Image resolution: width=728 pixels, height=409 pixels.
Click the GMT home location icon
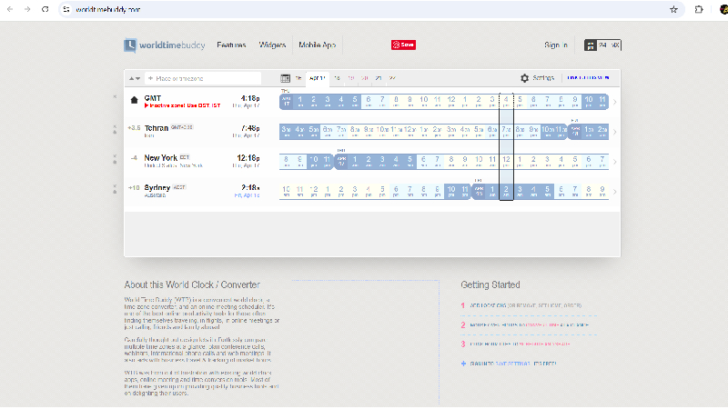tap(134, 100)
